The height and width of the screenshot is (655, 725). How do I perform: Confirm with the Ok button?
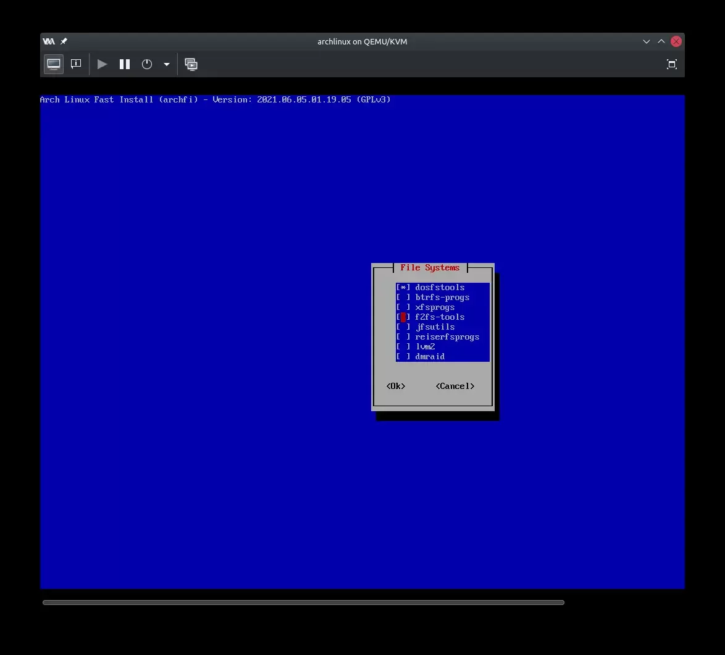(396, 386)
